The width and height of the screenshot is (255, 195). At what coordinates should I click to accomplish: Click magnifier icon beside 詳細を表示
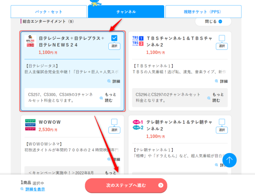click(22, 189)
